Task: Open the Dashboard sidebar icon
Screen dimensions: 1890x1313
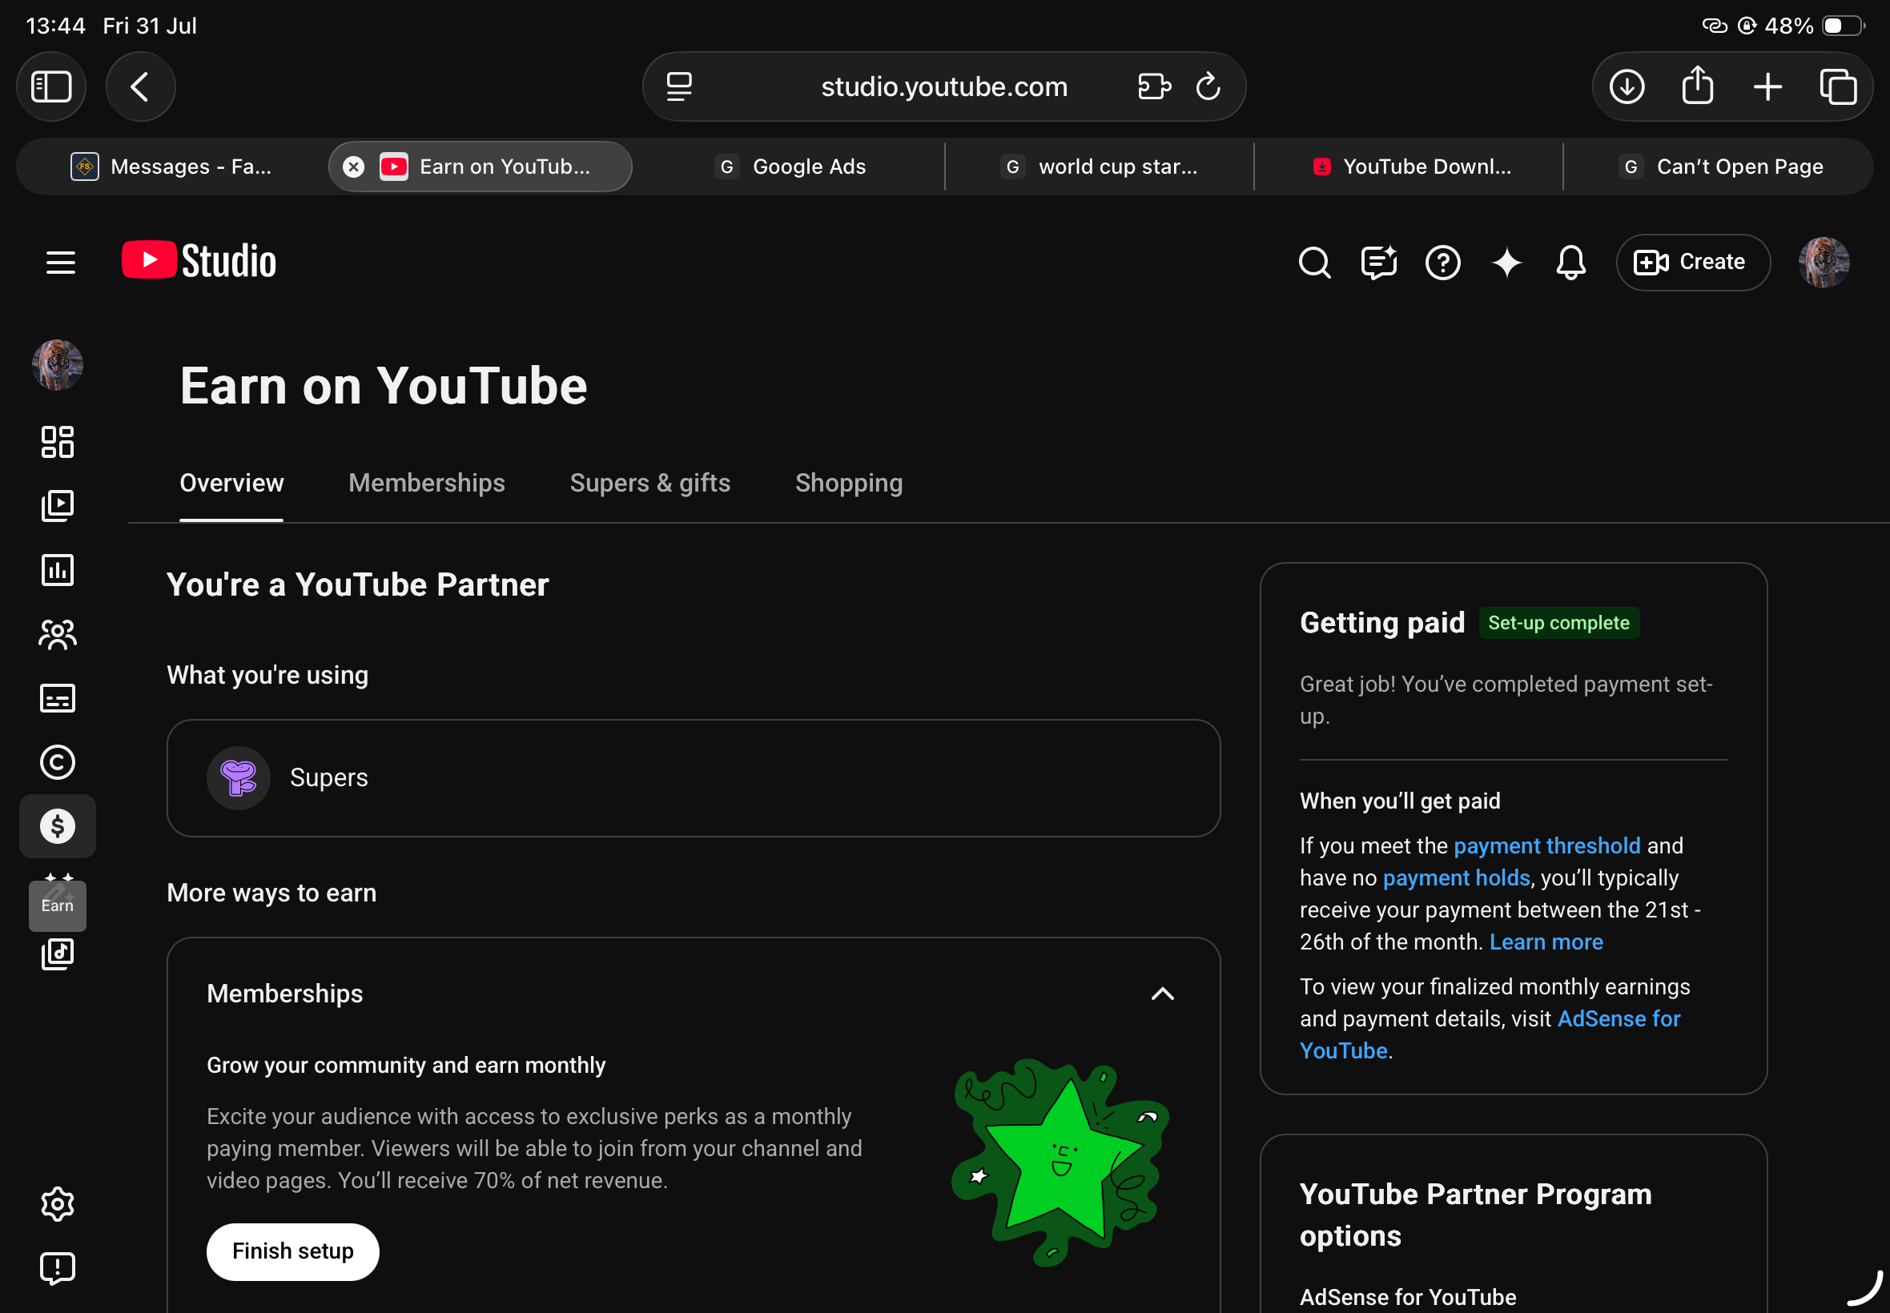Action: point(58,442)
